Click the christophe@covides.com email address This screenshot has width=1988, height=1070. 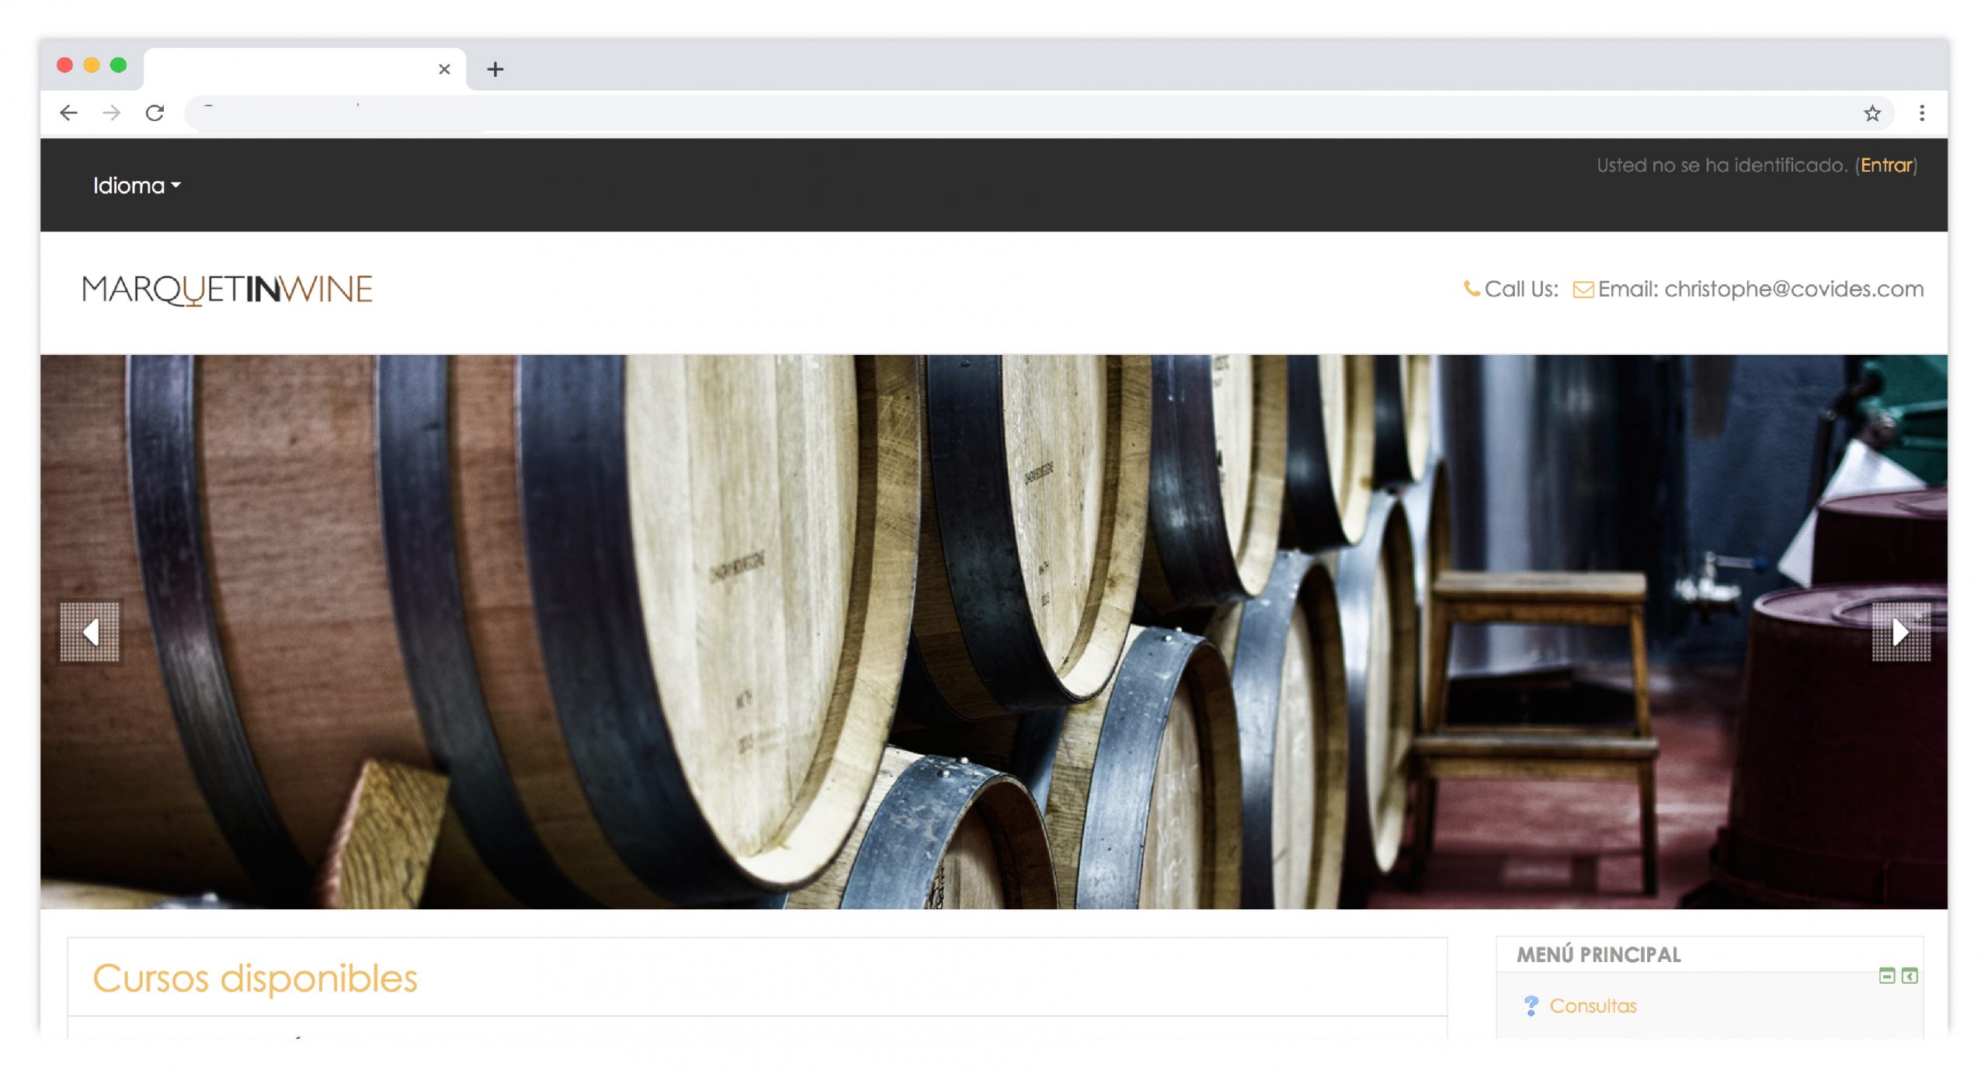point(1794,289)
